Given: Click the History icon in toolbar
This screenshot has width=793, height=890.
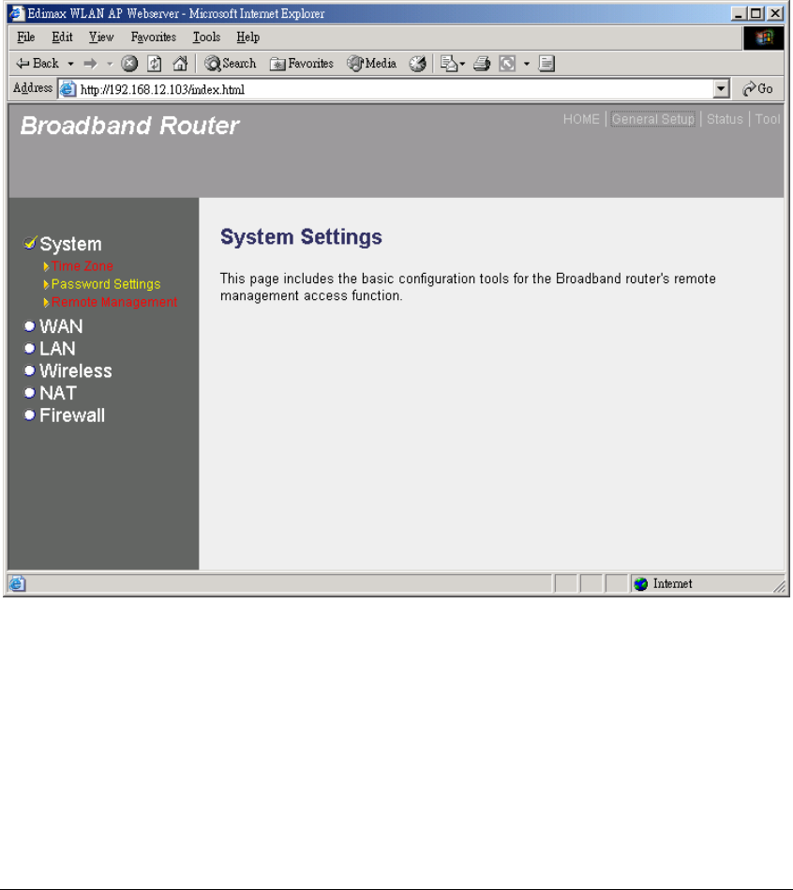Looking at the screenshot, I should click(x=417, y=64).
